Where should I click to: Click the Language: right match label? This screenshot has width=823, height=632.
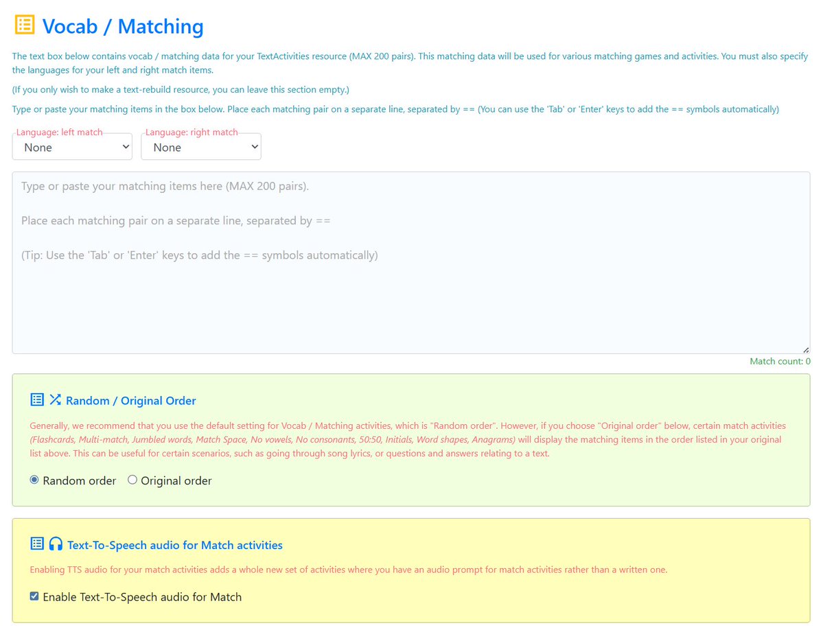pyautogui.click(x=192, y=132)
